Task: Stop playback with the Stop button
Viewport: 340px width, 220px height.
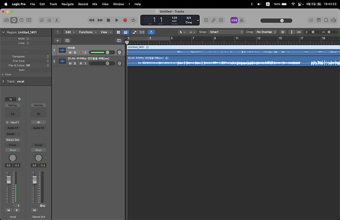Action: click(x=108, y=20)
